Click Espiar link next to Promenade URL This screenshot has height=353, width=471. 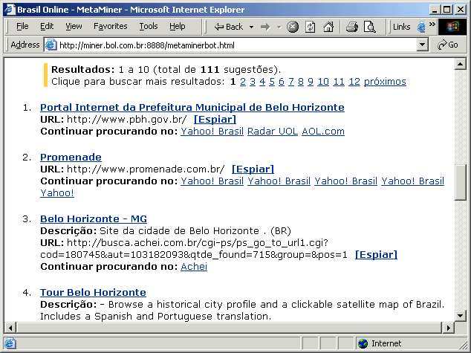point(253,169)
